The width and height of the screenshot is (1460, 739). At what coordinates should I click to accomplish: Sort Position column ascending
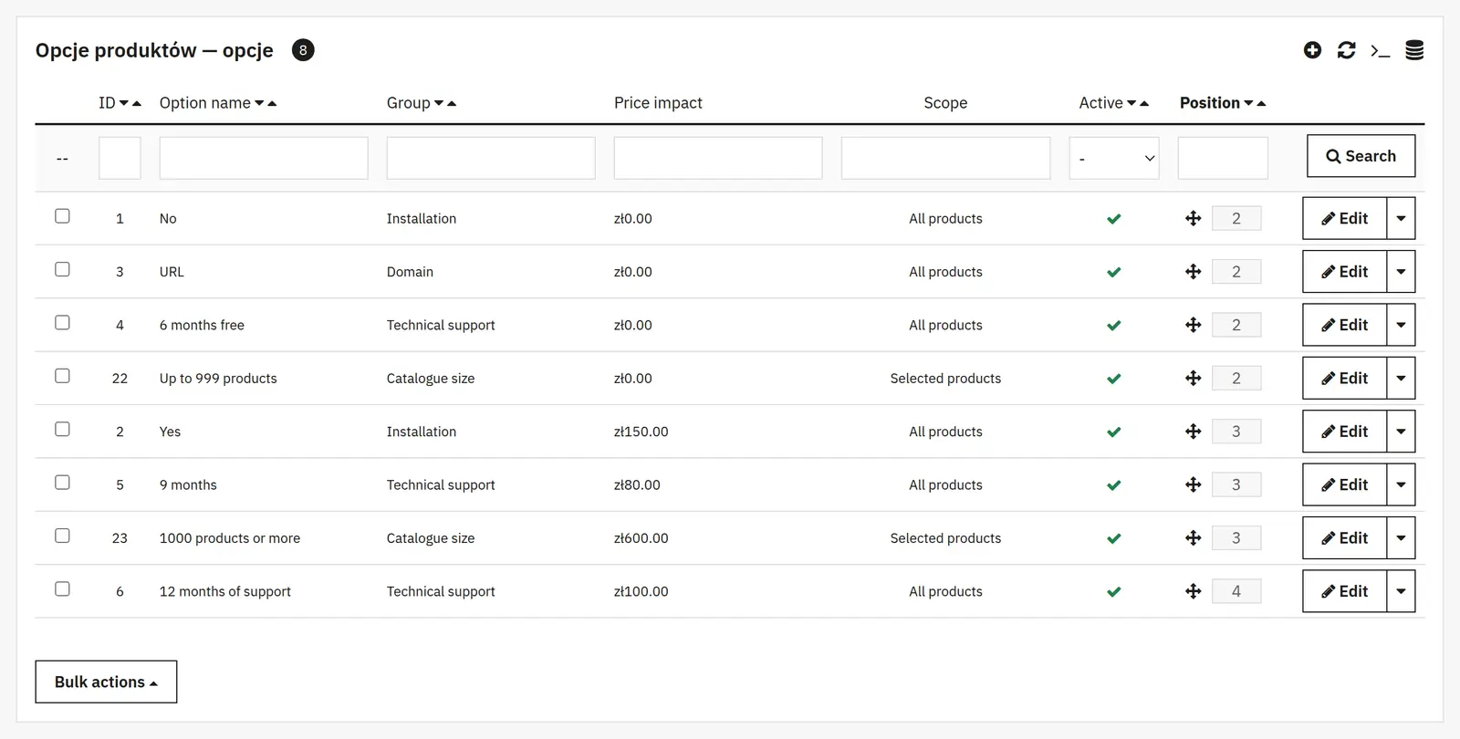(1261, 103)
